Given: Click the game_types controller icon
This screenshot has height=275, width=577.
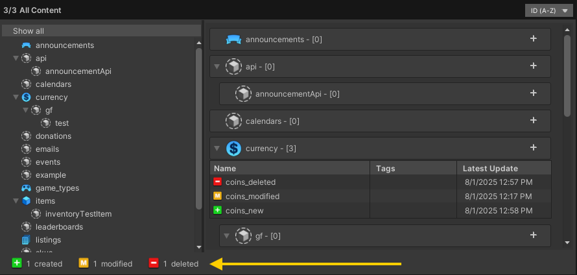Looking at the screenshot, I should 26,188.
